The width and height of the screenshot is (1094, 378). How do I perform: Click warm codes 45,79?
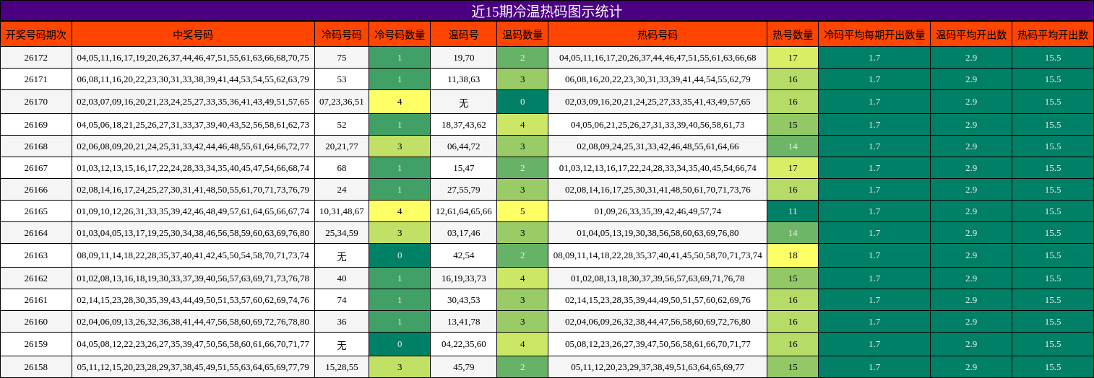click(464, 367)
